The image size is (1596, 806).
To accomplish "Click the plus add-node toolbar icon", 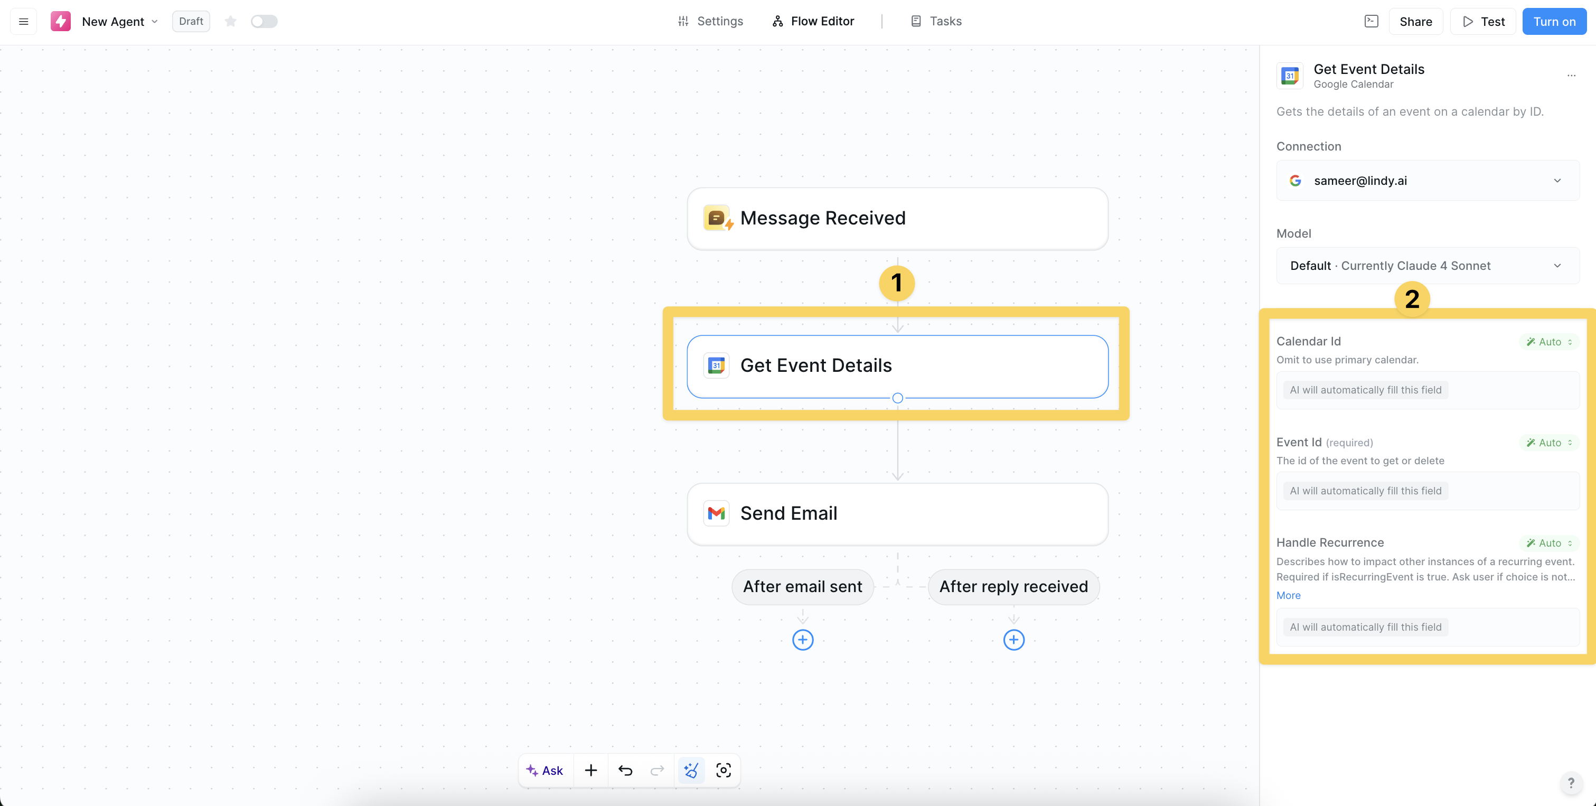I will click(x=590, y=770).
